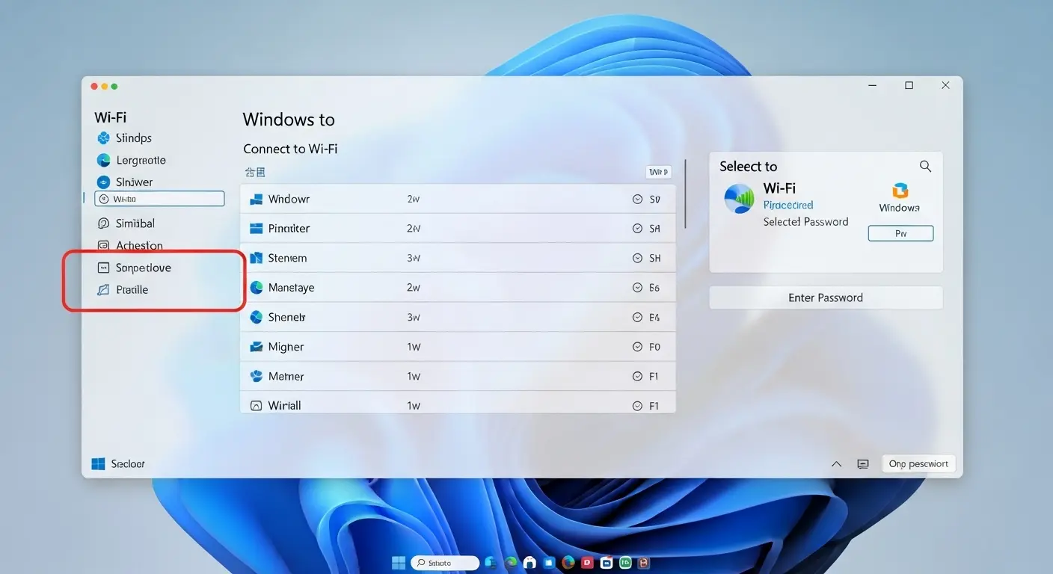The height and width of the screenshot is (574, 1053).
Task: Click the Windows logo beside Secloor
Action: pos(98,464)
